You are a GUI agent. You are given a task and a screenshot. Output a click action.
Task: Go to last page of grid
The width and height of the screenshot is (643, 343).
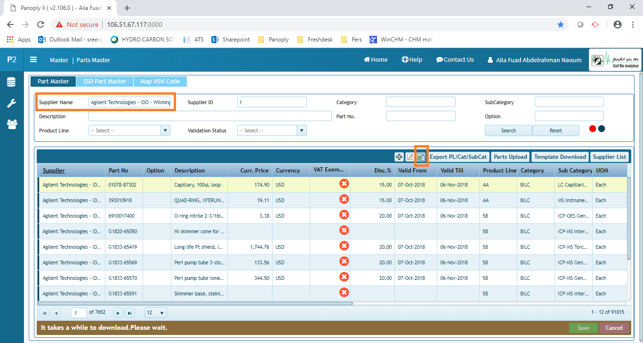point(129,312)
